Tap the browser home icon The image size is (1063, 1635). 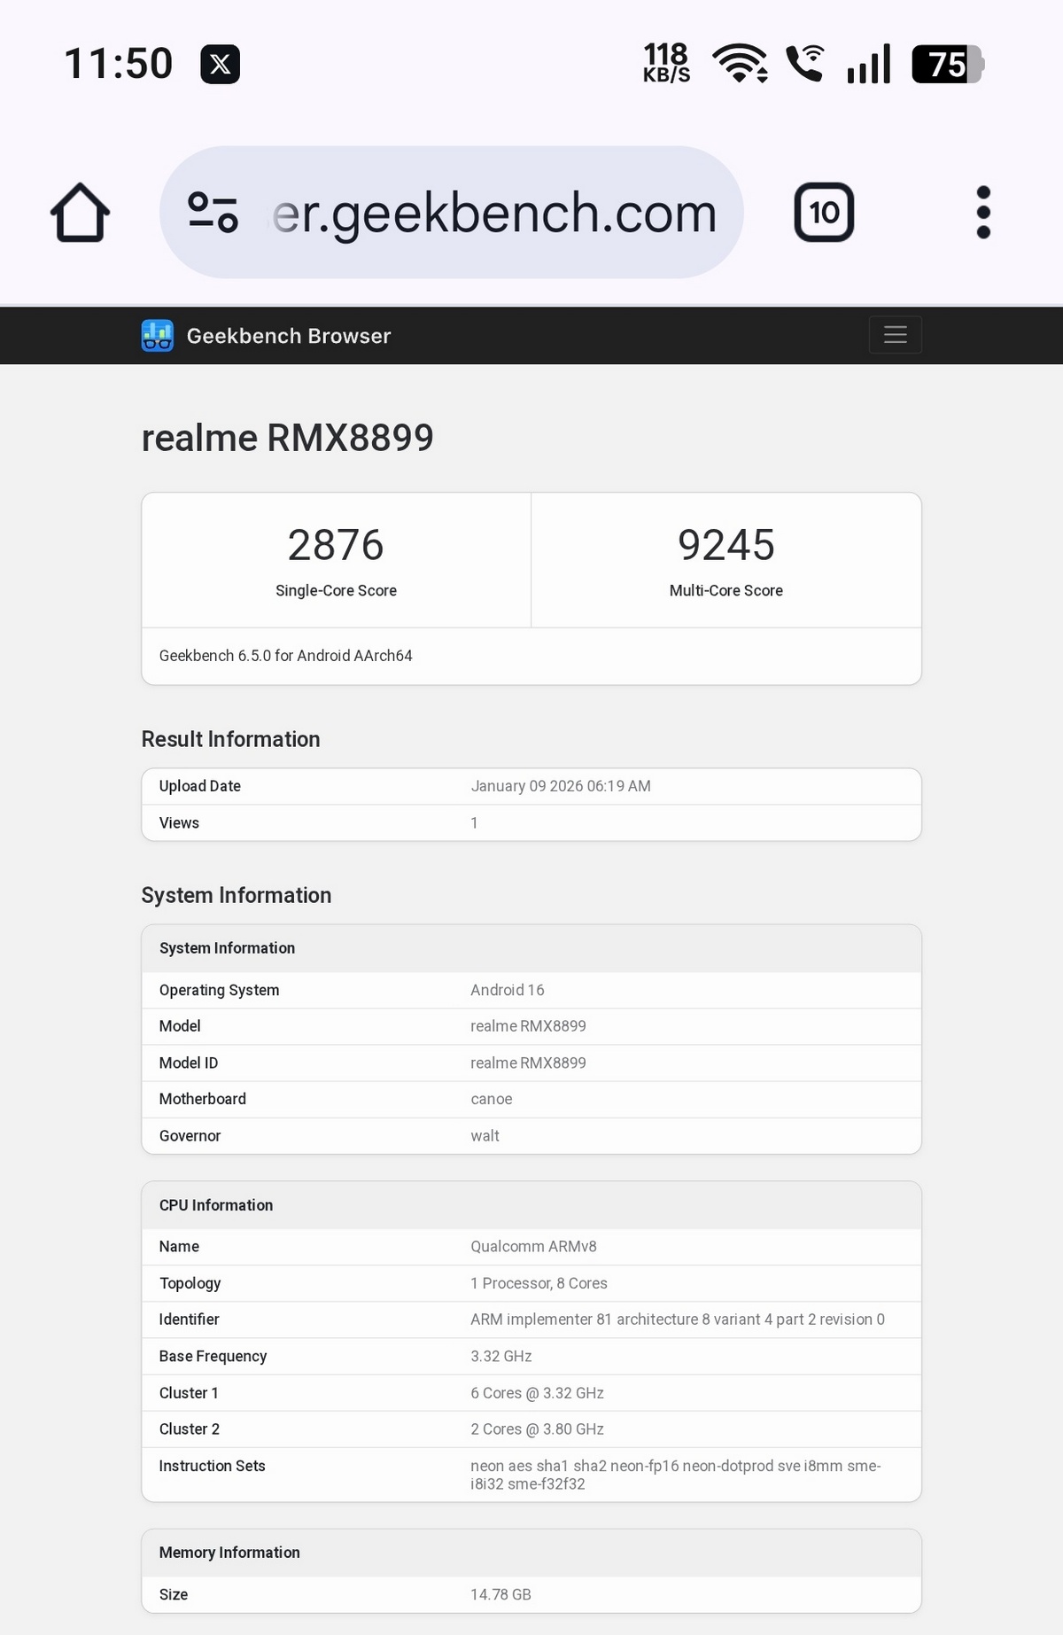pyautogui.click(x=80, y=213)
